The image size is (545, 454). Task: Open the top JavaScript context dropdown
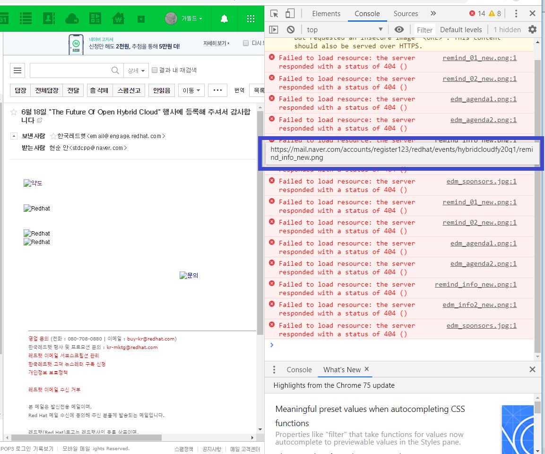(x=345, y=29)
